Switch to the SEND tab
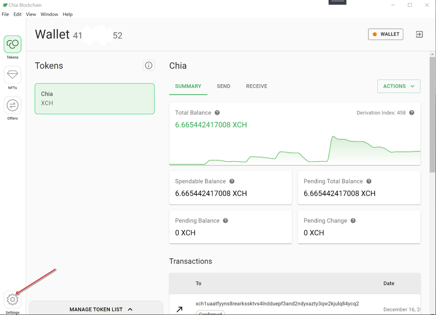The image size is (436, 315). [x=224, y=86]
